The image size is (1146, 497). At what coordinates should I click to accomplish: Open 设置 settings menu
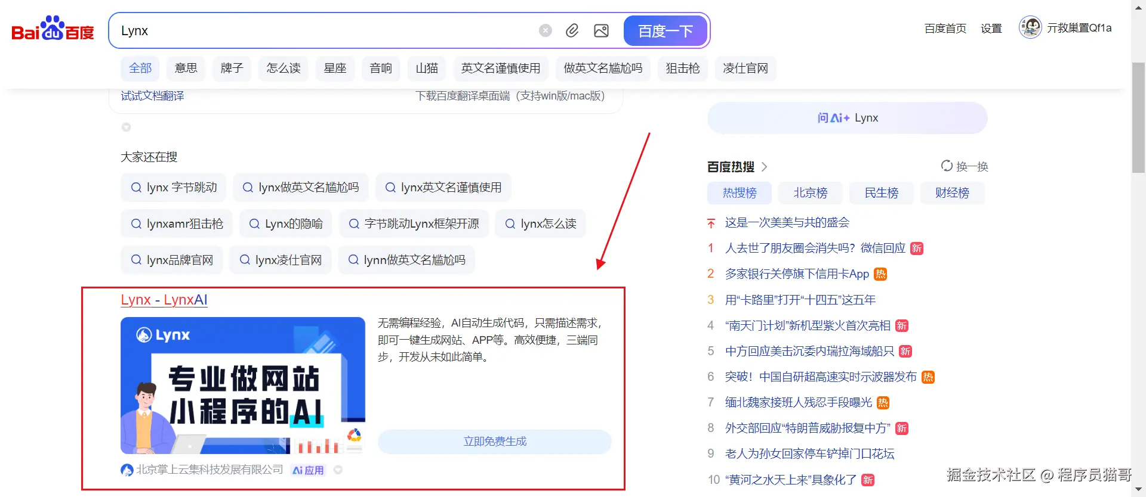[x=991, y=29]
